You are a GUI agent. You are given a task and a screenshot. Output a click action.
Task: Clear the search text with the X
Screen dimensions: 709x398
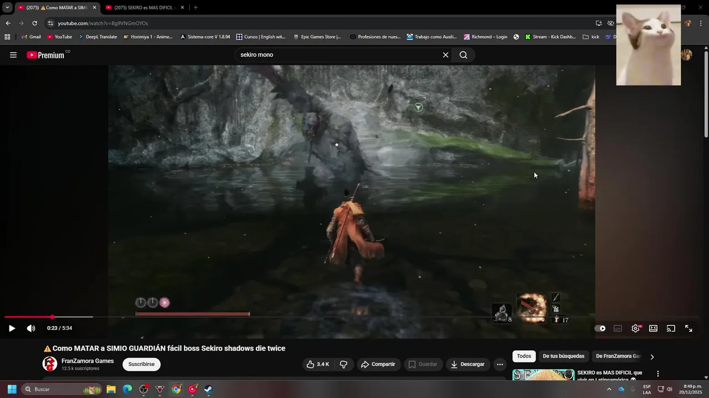click(445, 55)
